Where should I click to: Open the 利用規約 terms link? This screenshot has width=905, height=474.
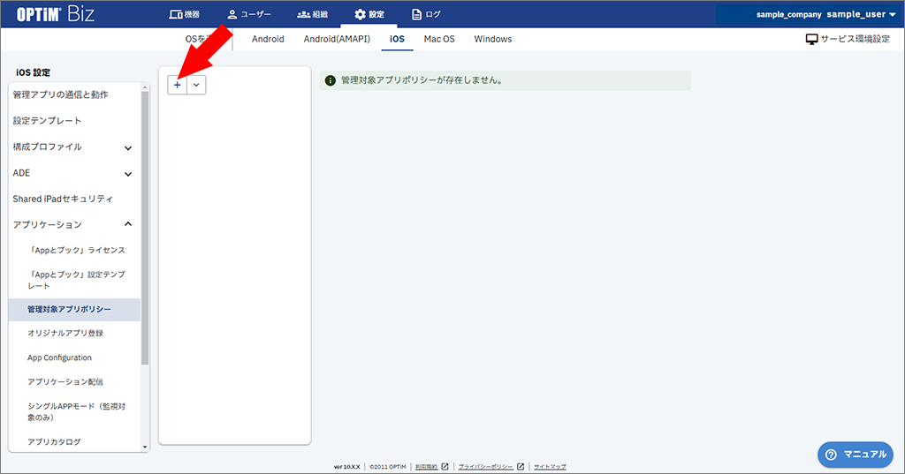point(431,467)
